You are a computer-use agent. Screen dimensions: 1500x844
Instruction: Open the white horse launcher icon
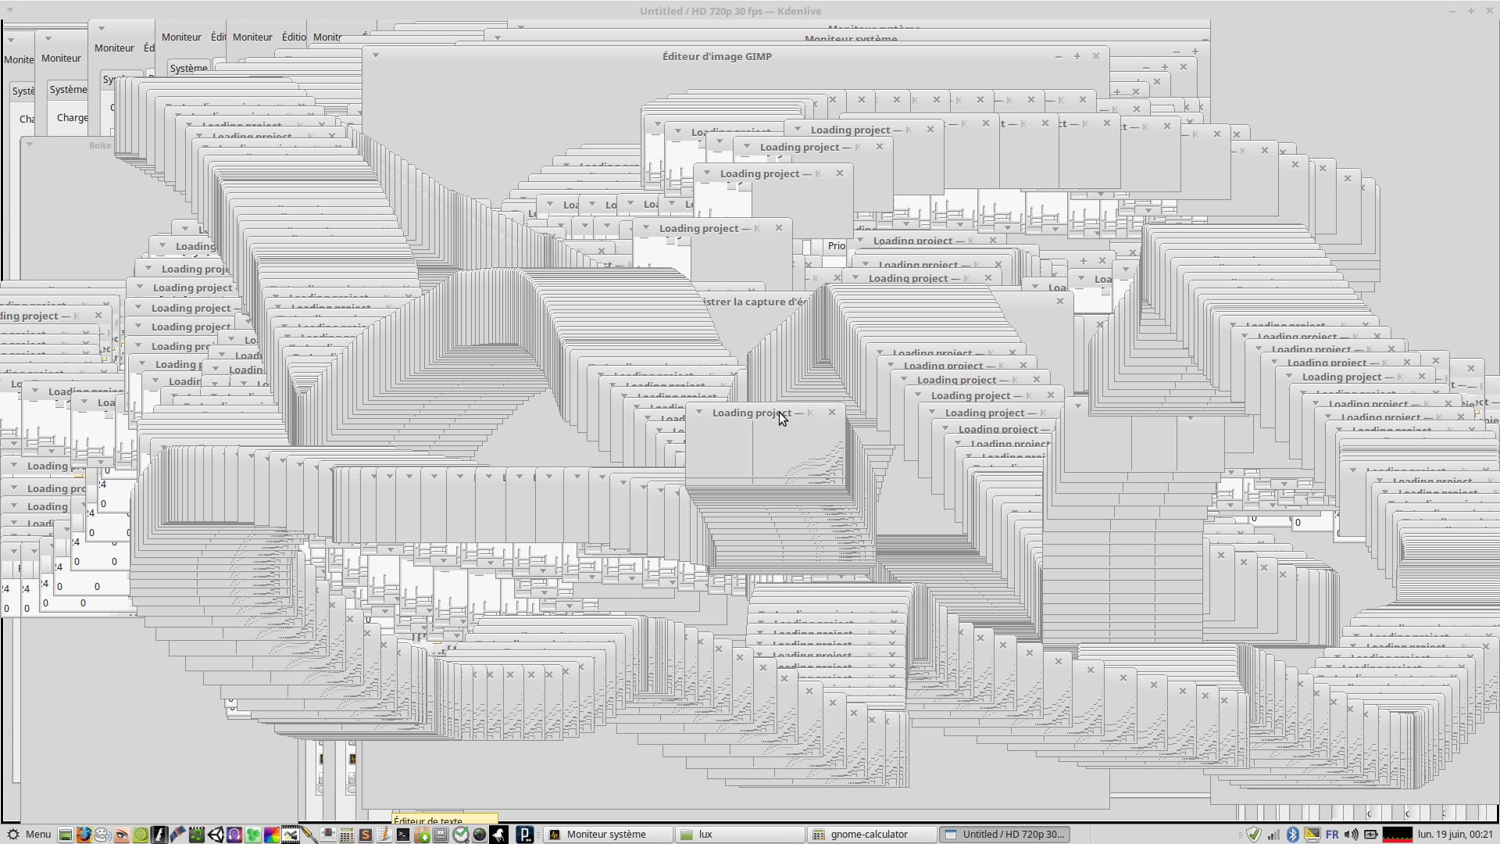coord(498,835)
